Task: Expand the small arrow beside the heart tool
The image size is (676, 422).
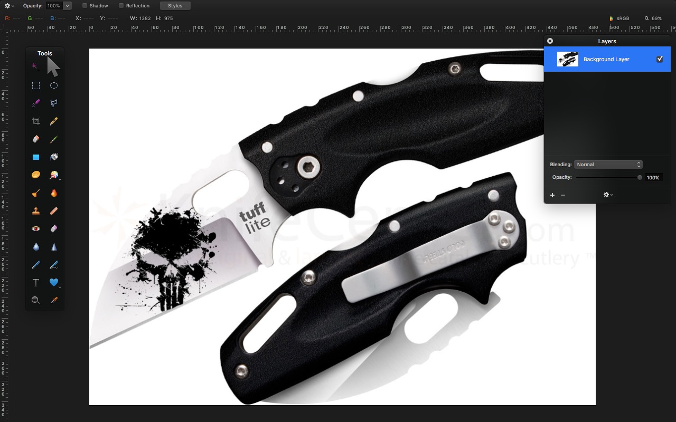Action: coord(60,287)
